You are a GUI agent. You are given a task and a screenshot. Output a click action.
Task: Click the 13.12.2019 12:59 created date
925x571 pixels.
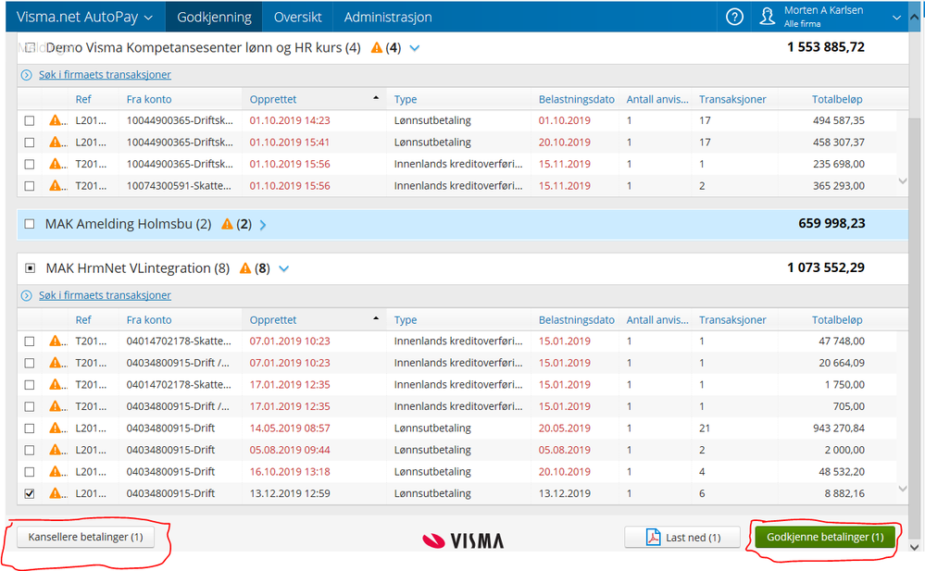click(x=290, y=494)
